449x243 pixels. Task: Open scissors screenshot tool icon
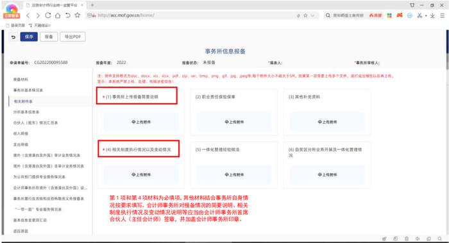(419, 15)
